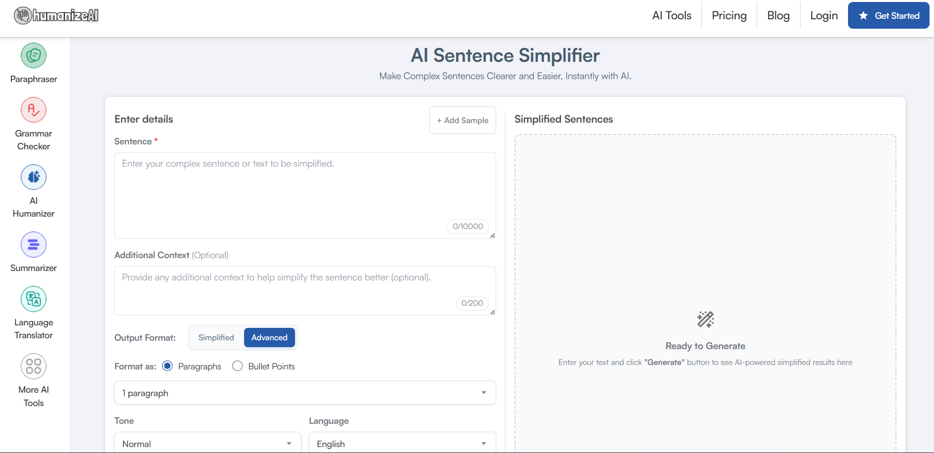Open the Language dropdown showing English
Screen dimensions: 934x453
click(402, 444)
